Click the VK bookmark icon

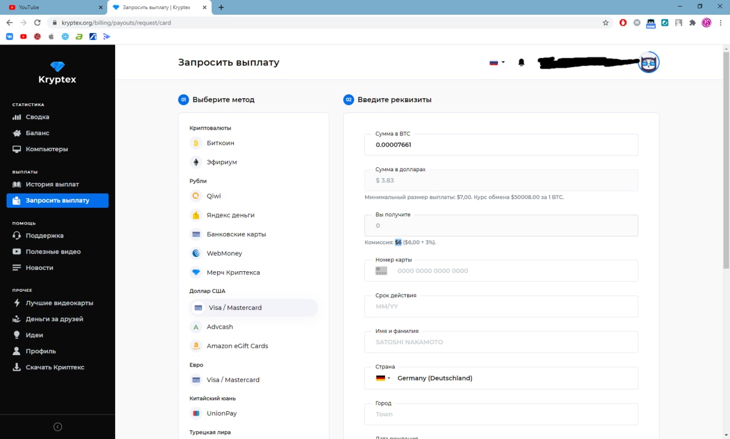click(x=10, y=37)
